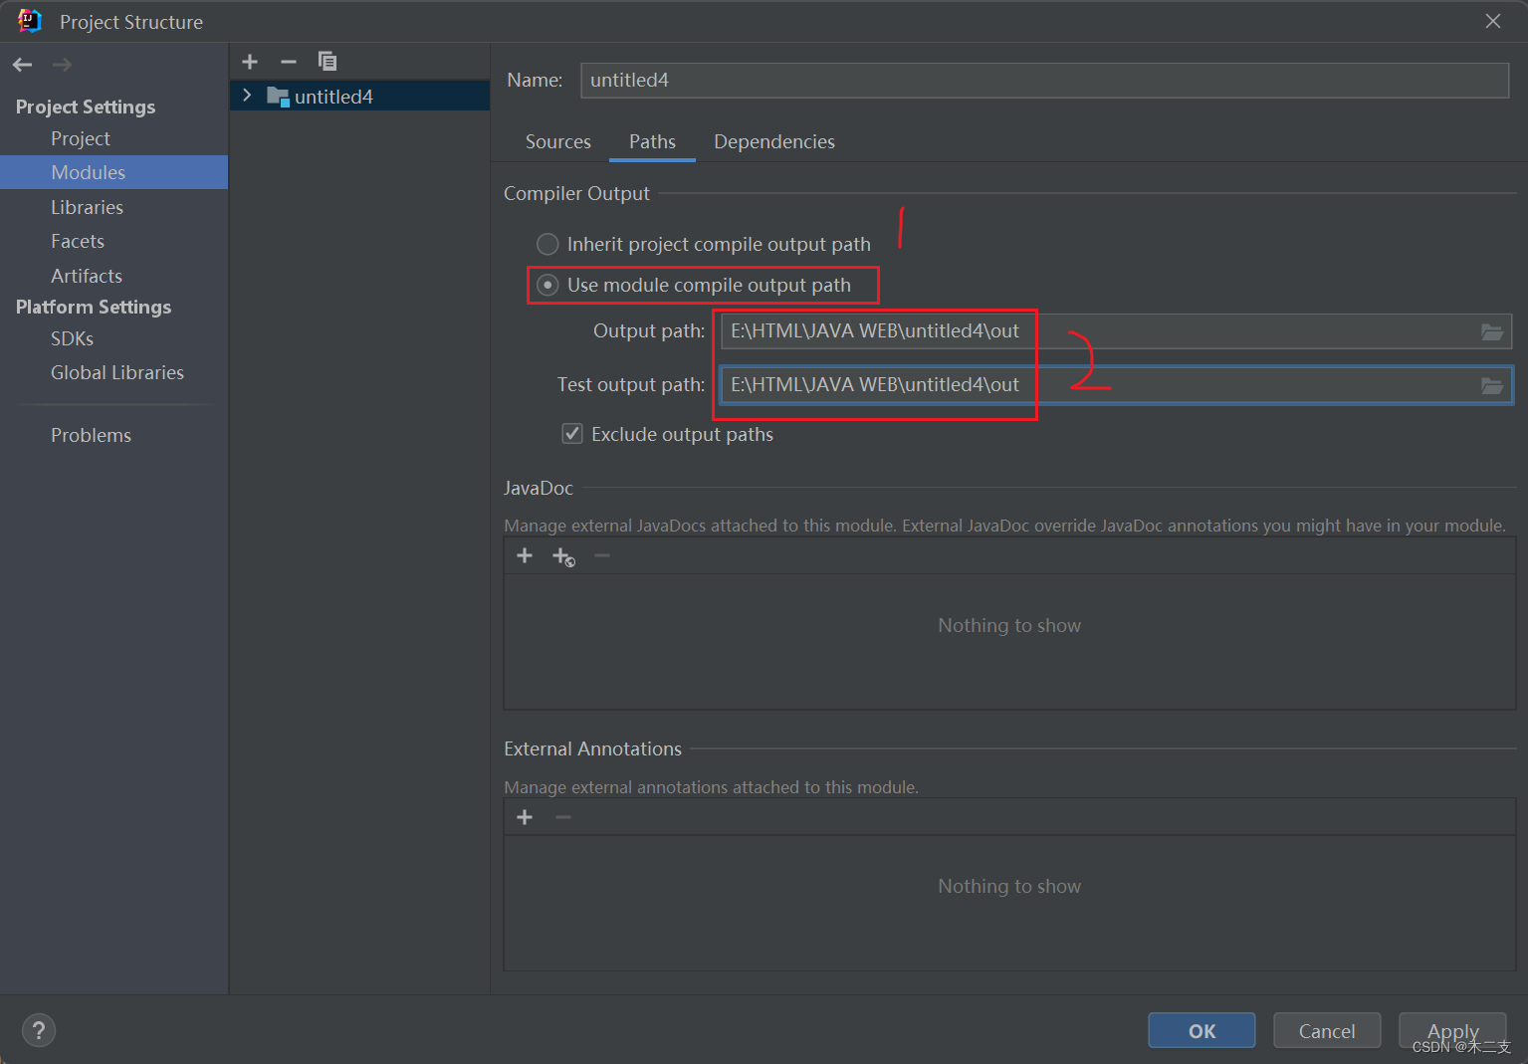Add JavaDoc path with plus icon
Viewport: 1528px width, 1064px height.
(x=525, y=555)
